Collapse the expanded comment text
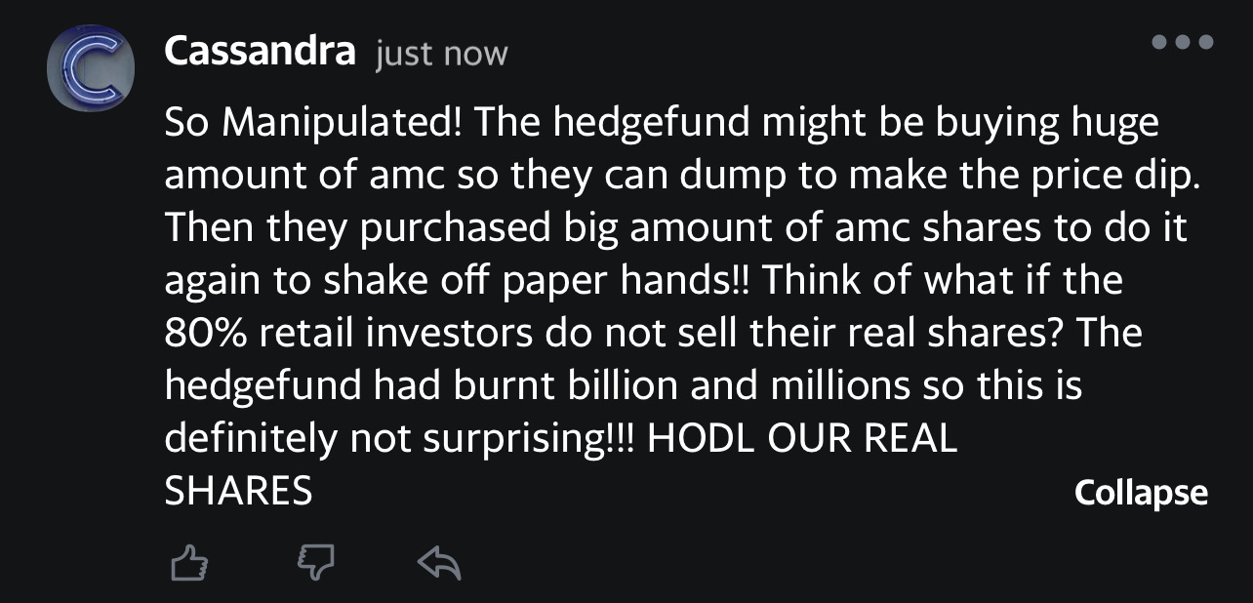 pos(1140,493)
